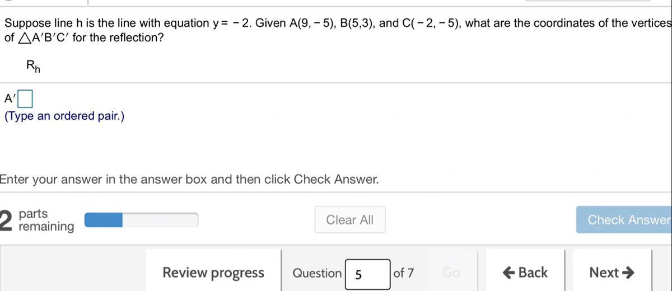This screenshot has width=672, height=291.
Task: Click the "Question" label in navigation bar
Action: pos(317,273)
